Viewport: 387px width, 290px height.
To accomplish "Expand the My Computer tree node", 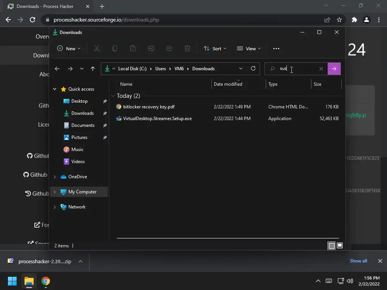I will pyautogui.click(x=54, y=192).
